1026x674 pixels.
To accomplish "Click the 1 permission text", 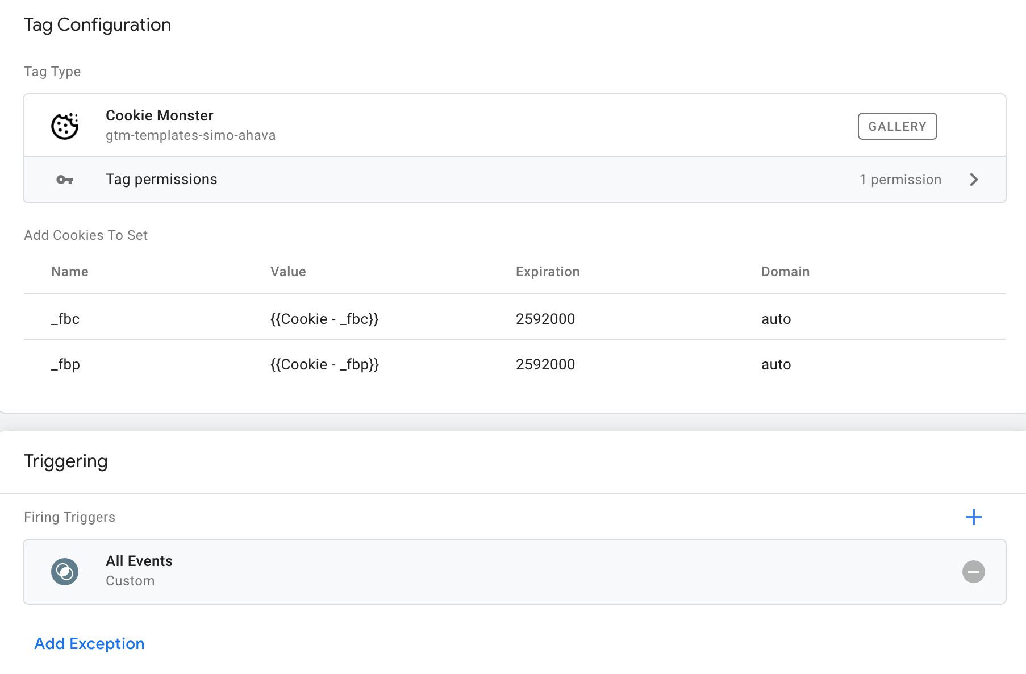I will click(x=900, y=180).
